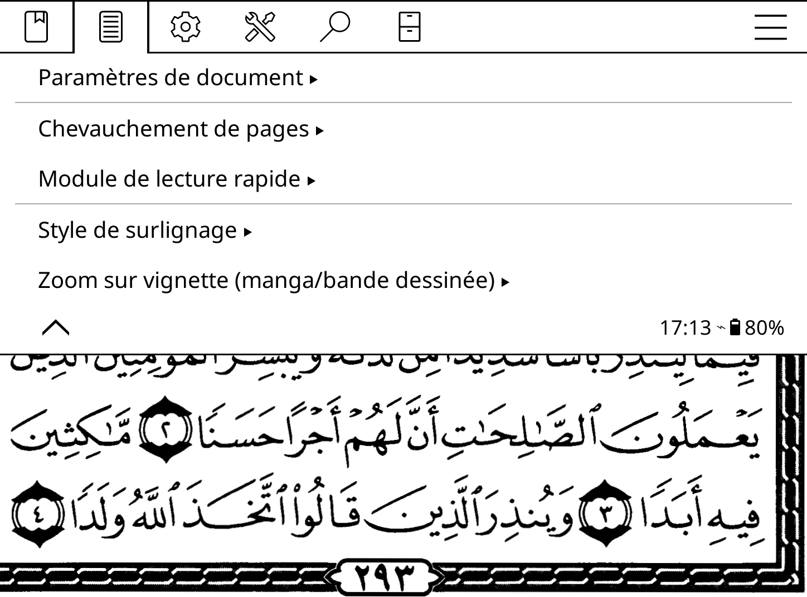The height and width of the screenshot is (597, 807).
Task: Open the tools wrench tab
Action: [260, 27]
